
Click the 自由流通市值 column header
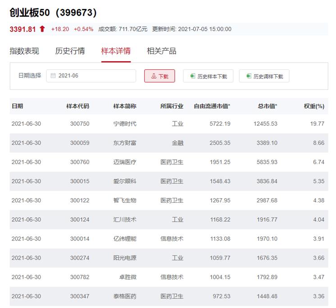[x=212, y=106]
